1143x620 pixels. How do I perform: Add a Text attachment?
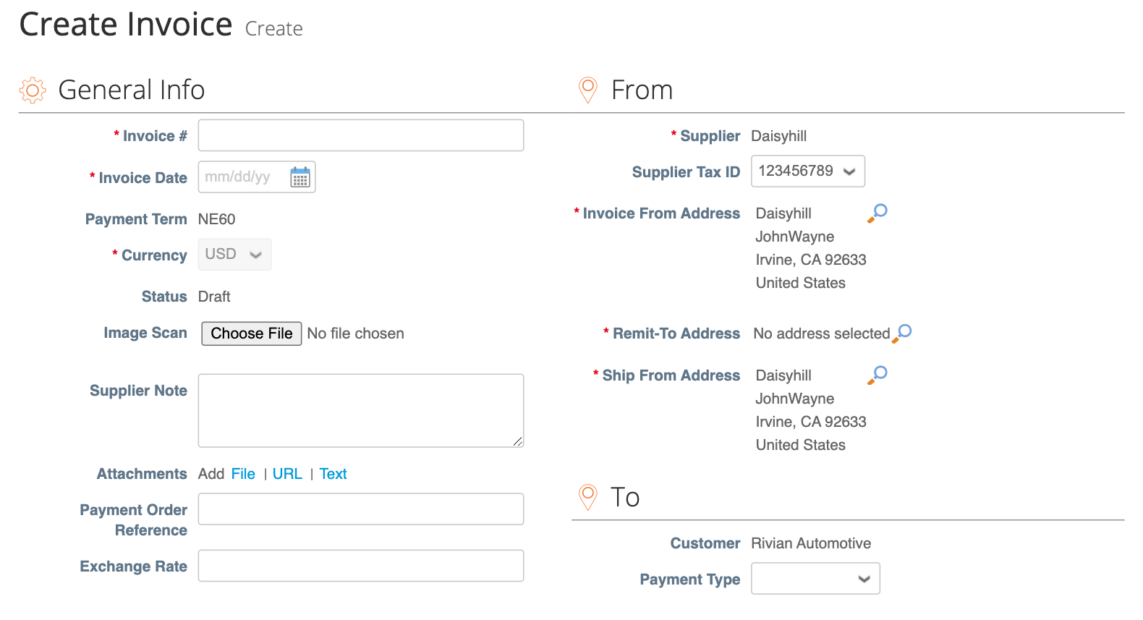pos(333,473)
